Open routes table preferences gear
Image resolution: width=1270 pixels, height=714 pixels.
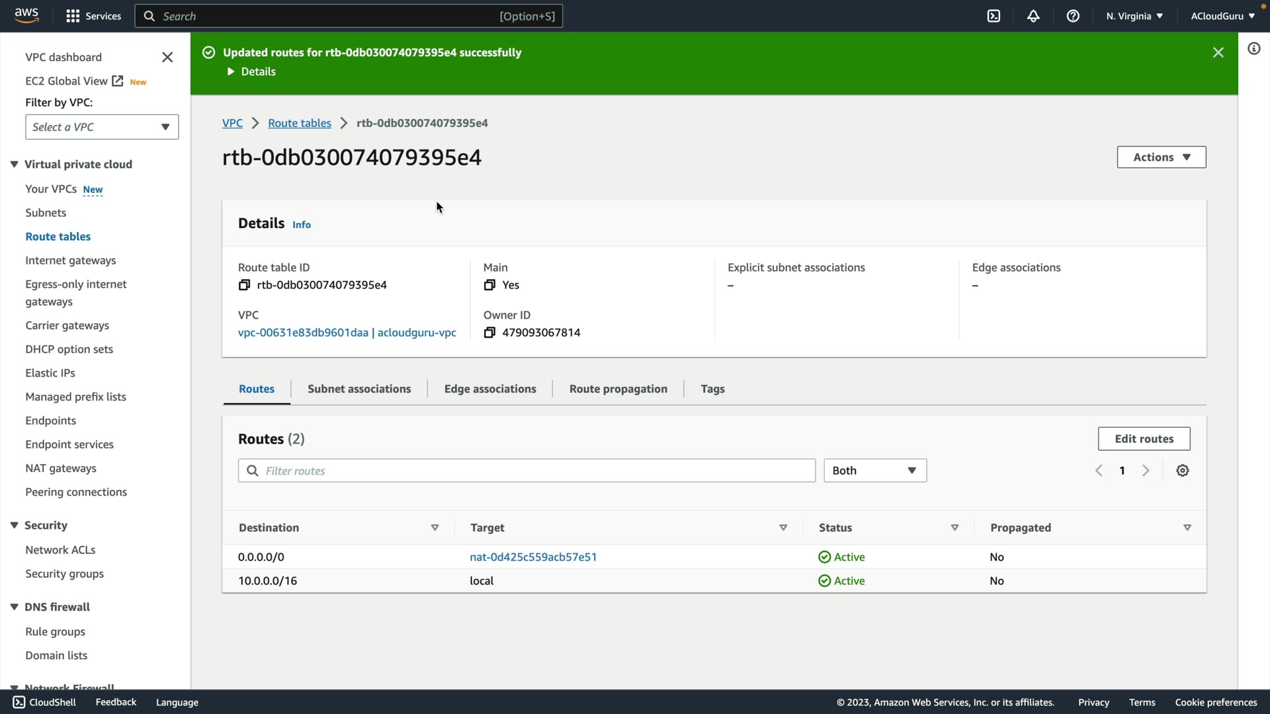(1183, 471)
